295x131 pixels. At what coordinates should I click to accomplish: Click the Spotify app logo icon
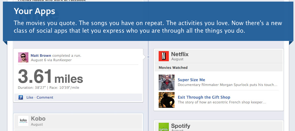click(164, 127)
